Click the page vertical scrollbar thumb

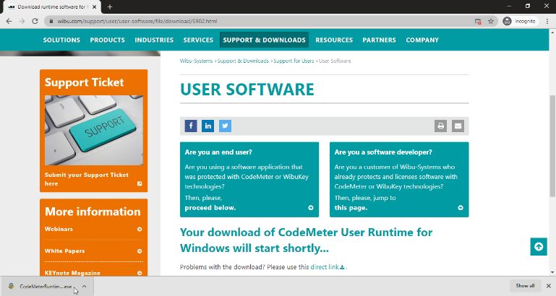click(x=552, y=146)
